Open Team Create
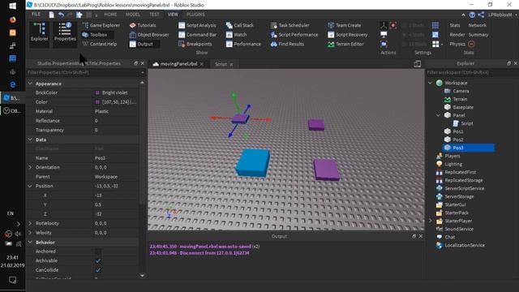This screenshot has width=519, height=292. [x=344, y=25]
